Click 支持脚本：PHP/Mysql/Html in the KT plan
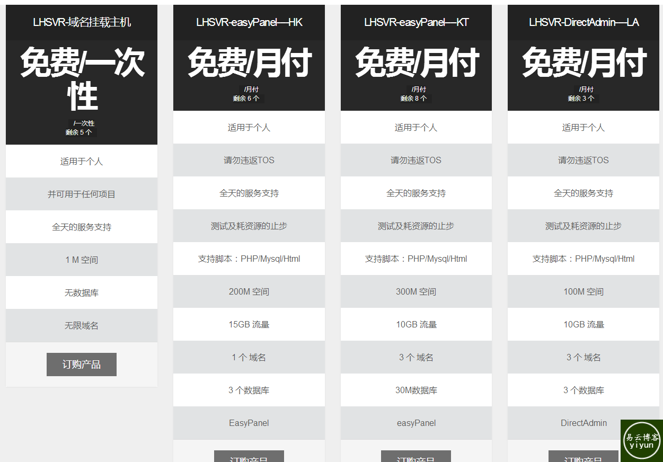 tap(416, 259)
